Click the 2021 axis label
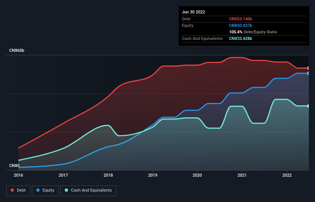The height and width of the screenshot is (202, 315). [242, 175]
